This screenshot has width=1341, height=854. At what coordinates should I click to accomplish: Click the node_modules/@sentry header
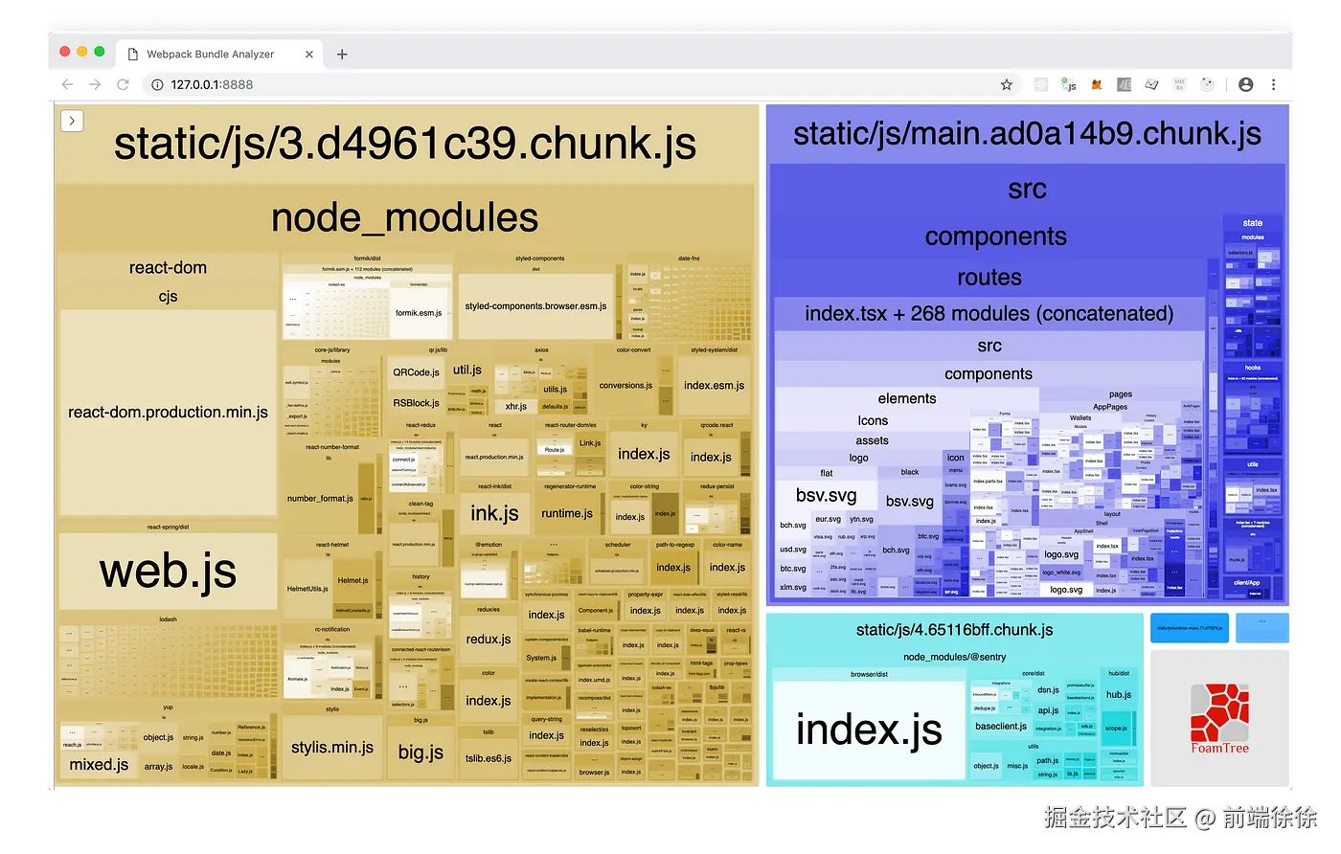(x=954, y=657)
